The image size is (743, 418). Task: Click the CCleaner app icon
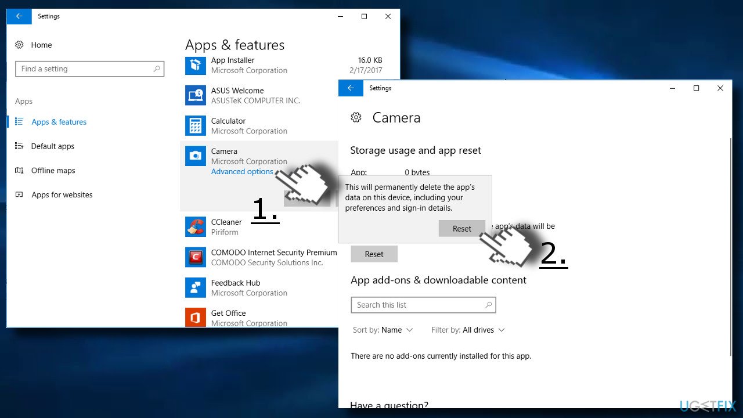196,226
